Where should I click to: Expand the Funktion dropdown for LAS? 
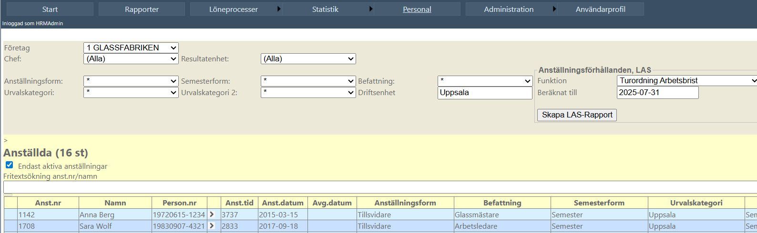(x=686, y=81)
